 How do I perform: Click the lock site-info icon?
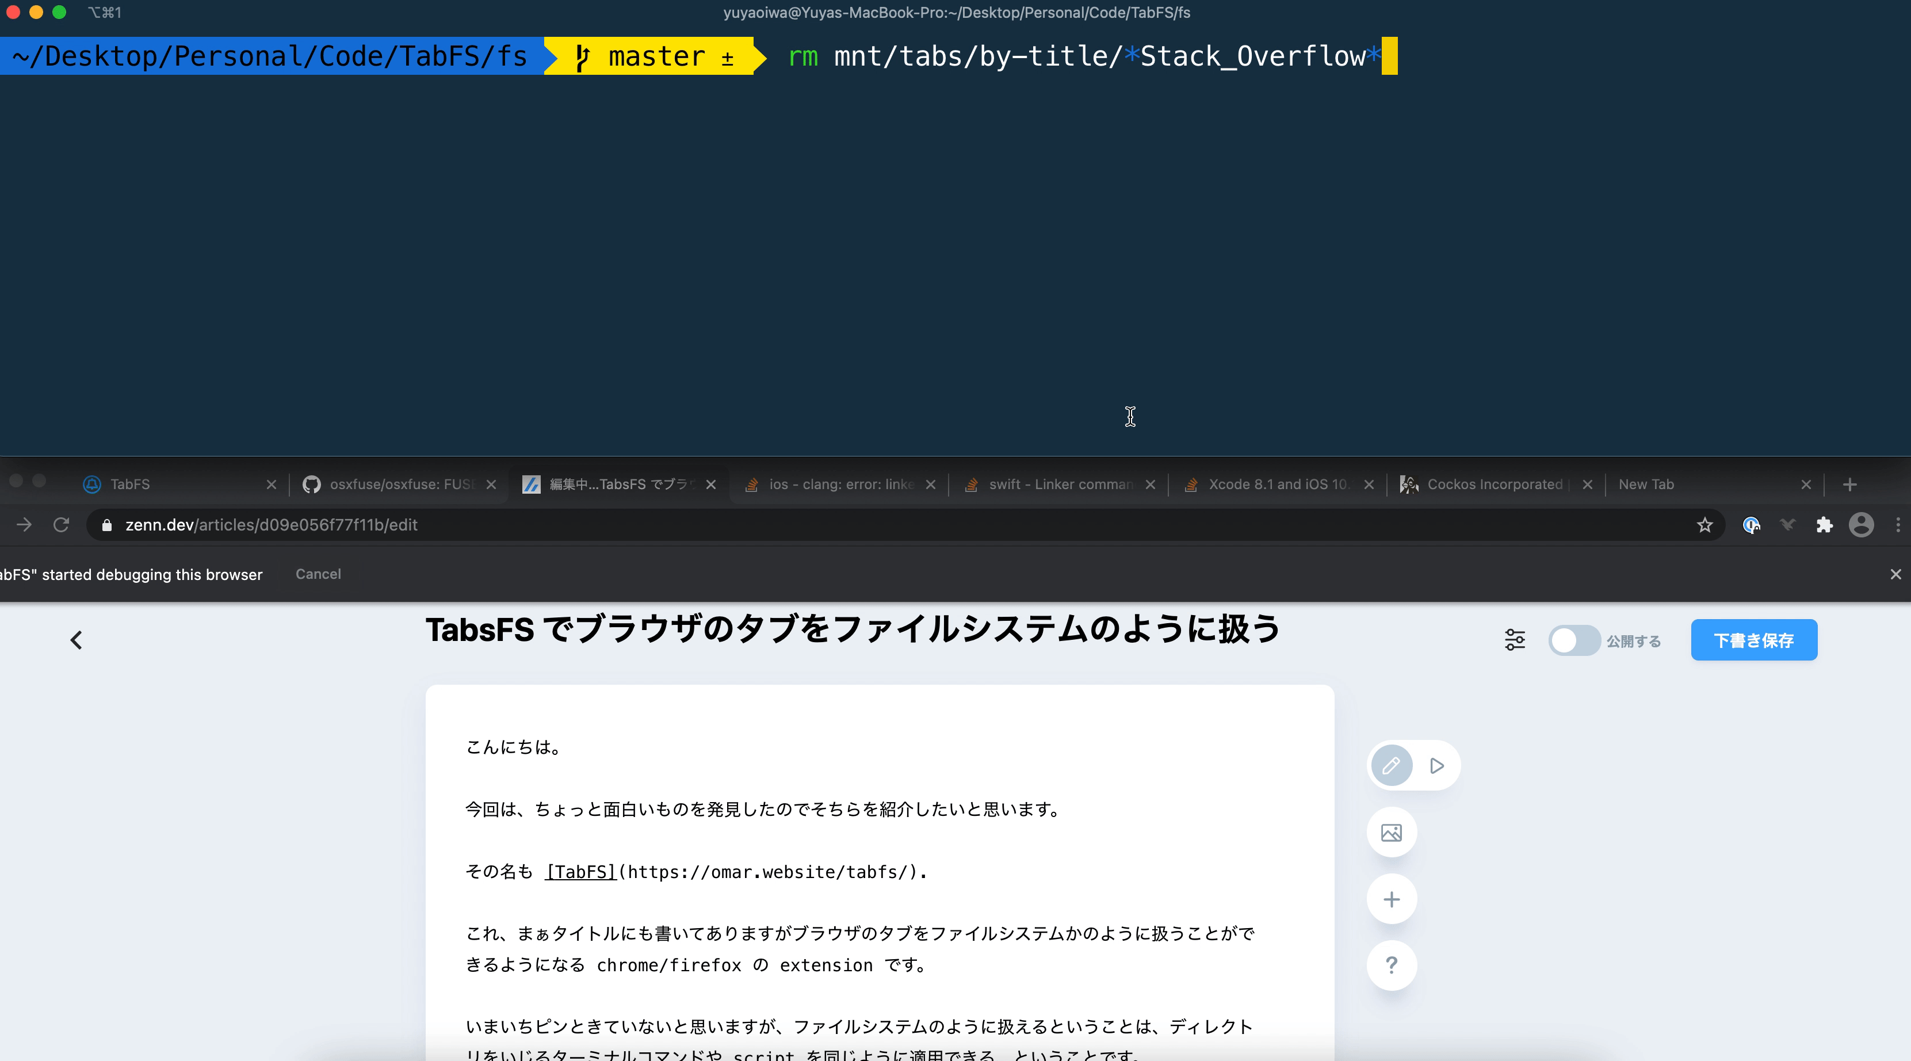(107, 525)
